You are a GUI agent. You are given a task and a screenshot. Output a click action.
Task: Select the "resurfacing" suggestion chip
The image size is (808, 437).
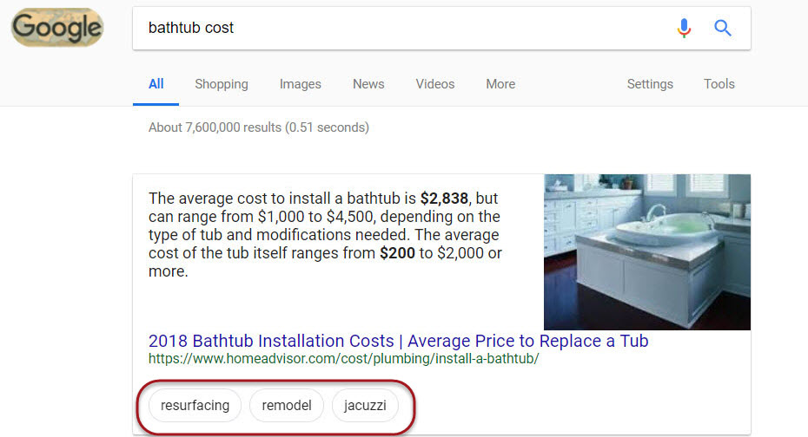click(195, 405)
